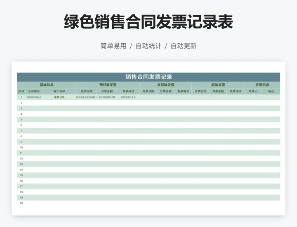297x227 pixels.
Task: Click row number 14
Action: pyautogui.click(x=21, y=170)
